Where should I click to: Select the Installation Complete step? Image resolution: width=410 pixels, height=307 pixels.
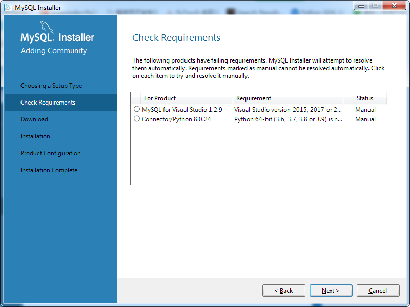tap(49, 170)
